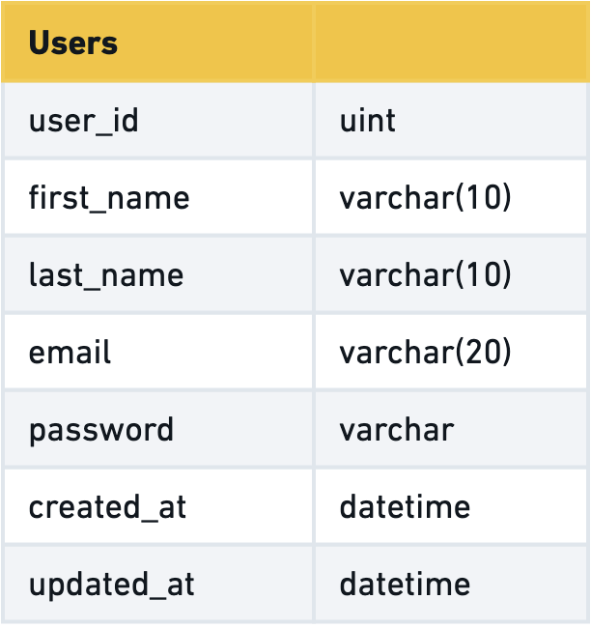Screen dimensions: 591x628
Task: Select varchar(10) type beside first_name
Action: pyautogui.click(x=425, y=198)
